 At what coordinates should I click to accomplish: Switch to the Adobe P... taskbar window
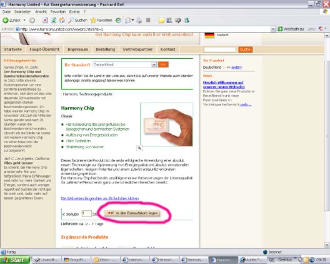[x=252, y=260]
